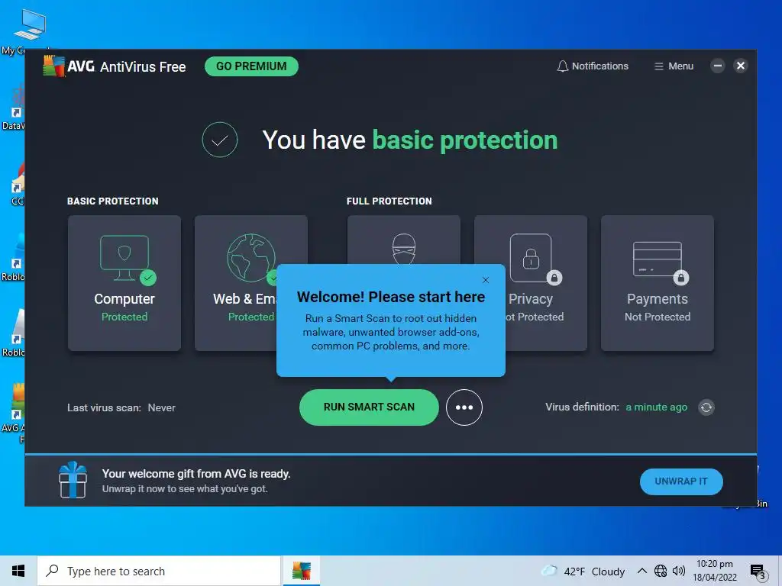Viewport: 782px width, 586px height.
Task: Click 'a minute ago' virus definition link
Action: pos(656,407)
